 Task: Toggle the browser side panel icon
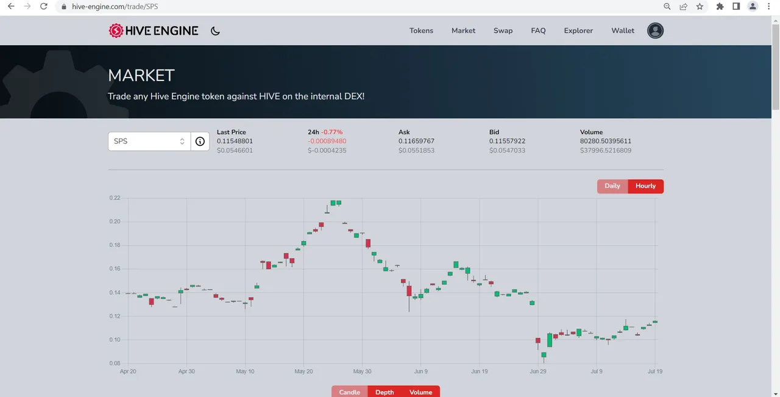(x=736, y=6)
